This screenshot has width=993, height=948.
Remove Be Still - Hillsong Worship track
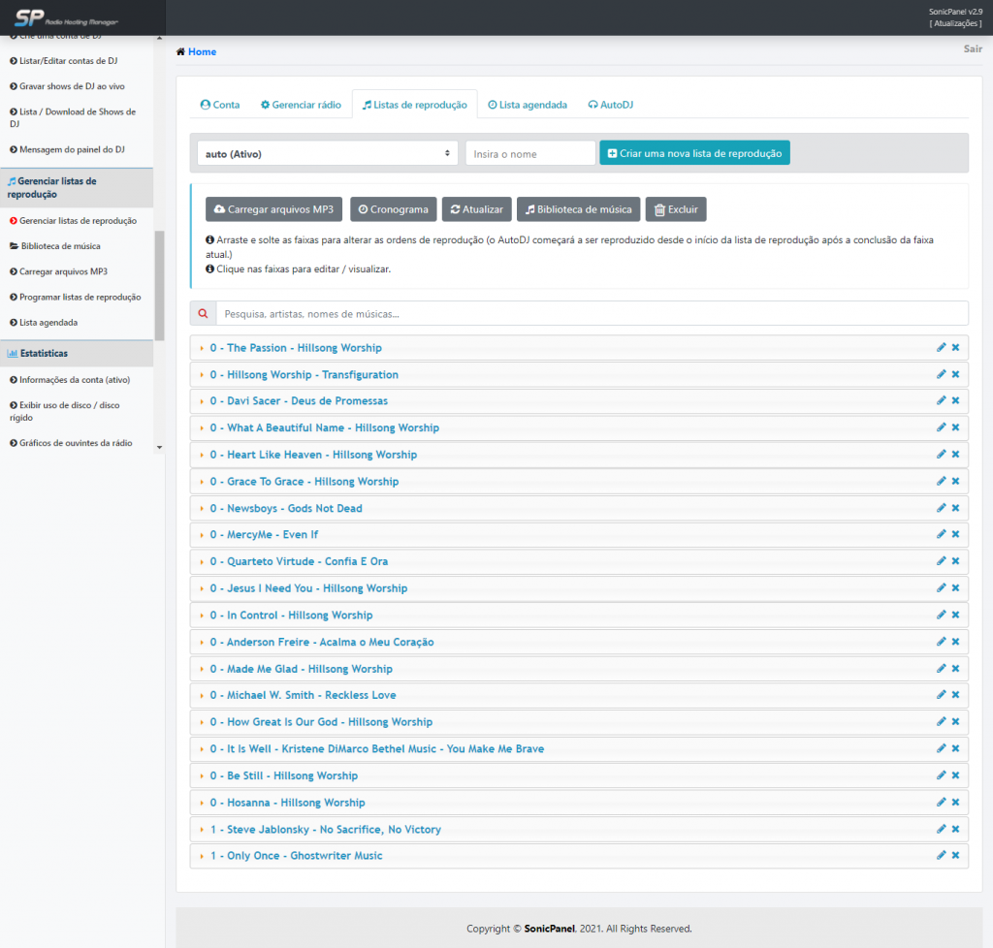tap(955, 775)
